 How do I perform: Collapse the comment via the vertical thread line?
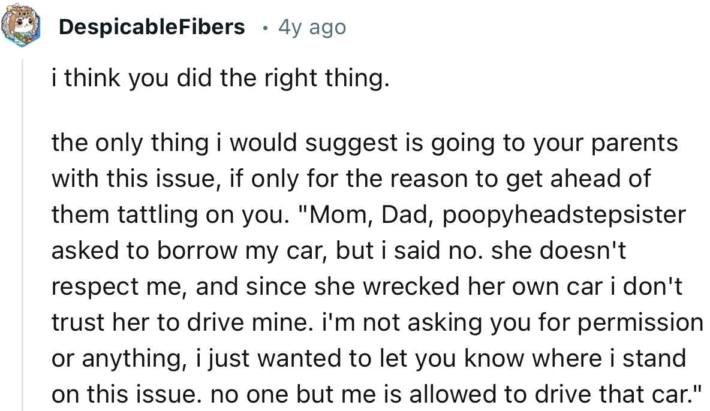[23, 234]
